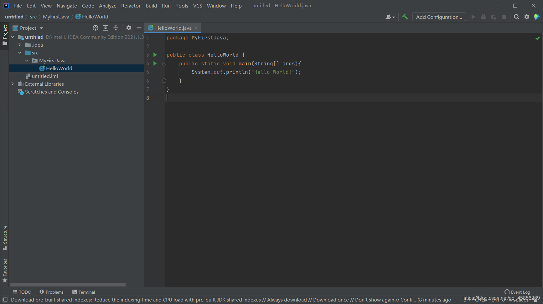Screen dimensions: 543x304
Task: Open Search Everywhere magnifier icon
Action: pos(517,17)
